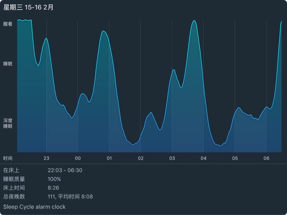287x215 pixels.
Task: Click the '醒着' axis label
Action: click(8, 24)
